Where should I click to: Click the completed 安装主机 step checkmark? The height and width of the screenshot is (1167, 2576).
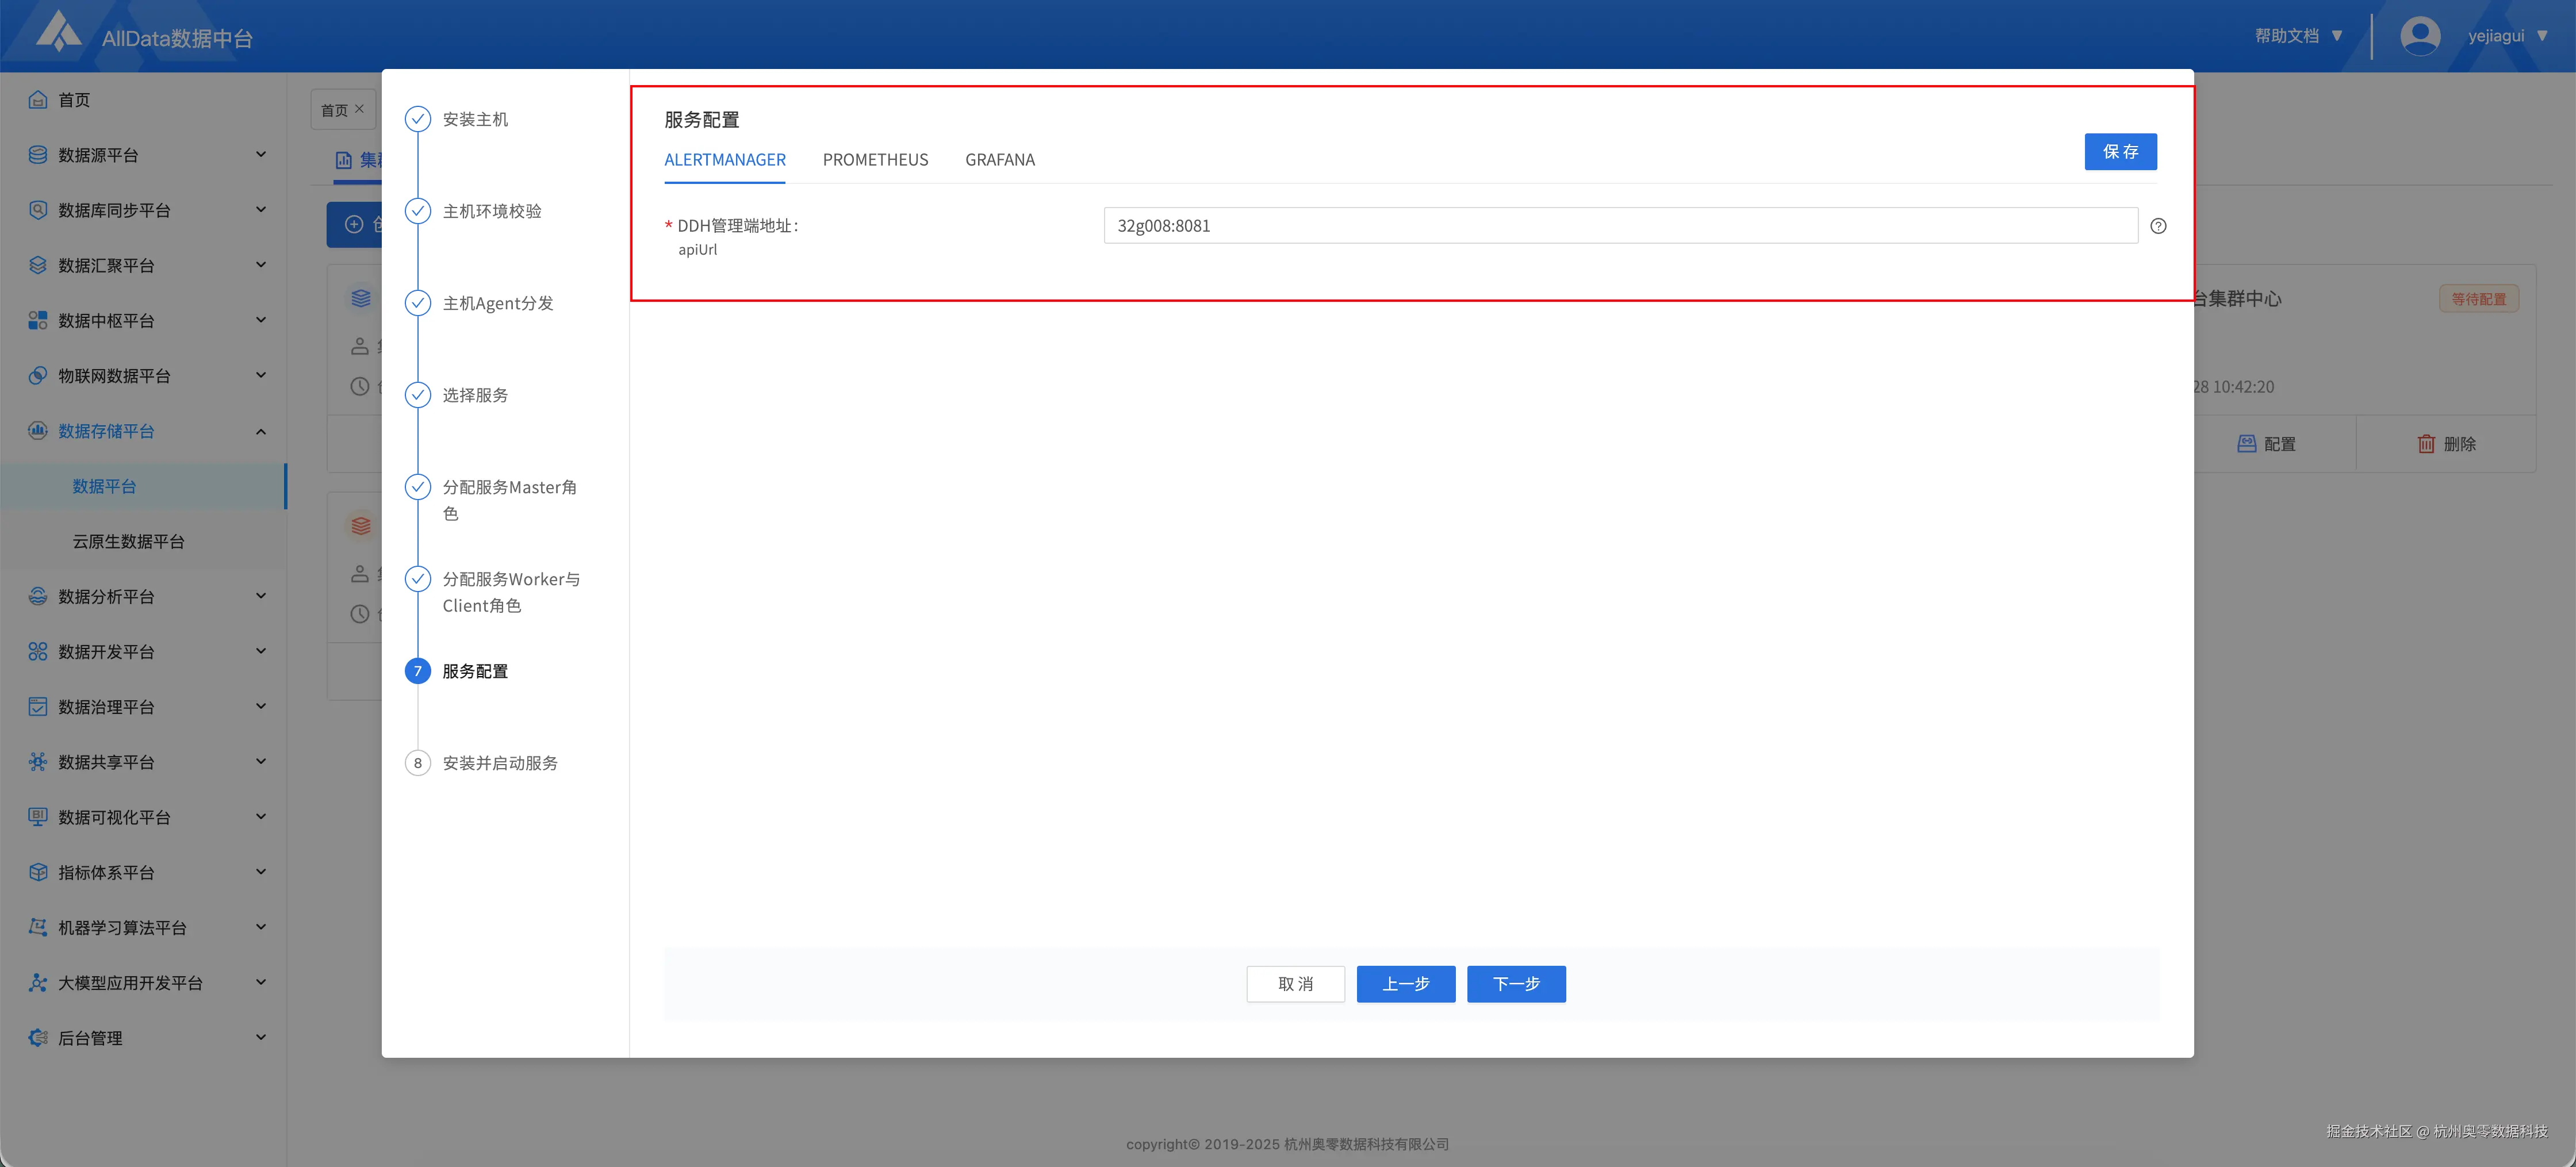click(x=418, y=119)
